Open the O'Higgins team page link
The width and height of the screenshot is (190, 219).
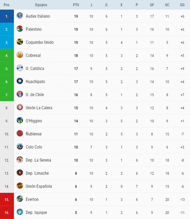(x=34, y=121)
